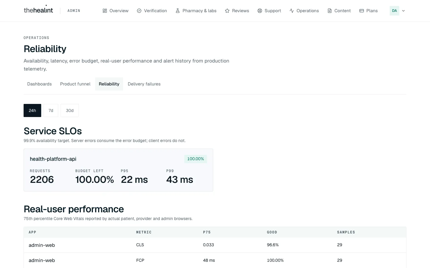Open the Operations nav item

[304, 11]
